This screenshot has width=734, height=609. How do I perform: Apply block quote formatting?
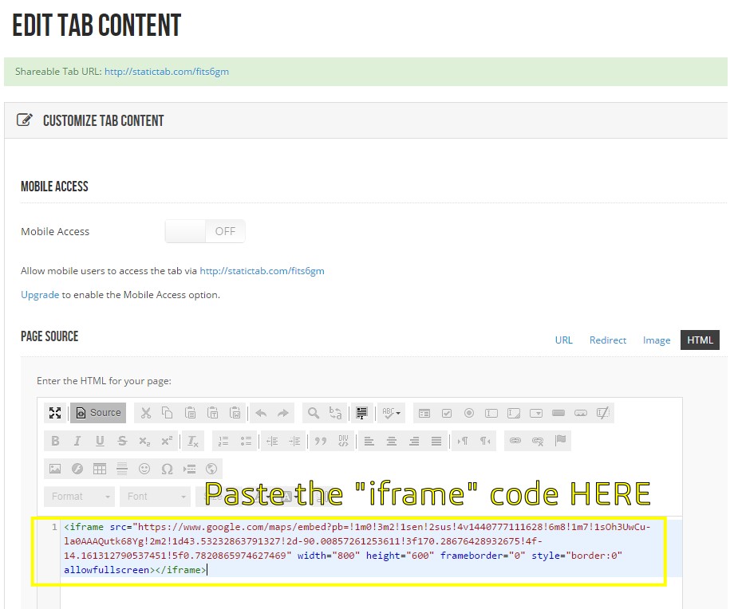click(x=321, y=441)
